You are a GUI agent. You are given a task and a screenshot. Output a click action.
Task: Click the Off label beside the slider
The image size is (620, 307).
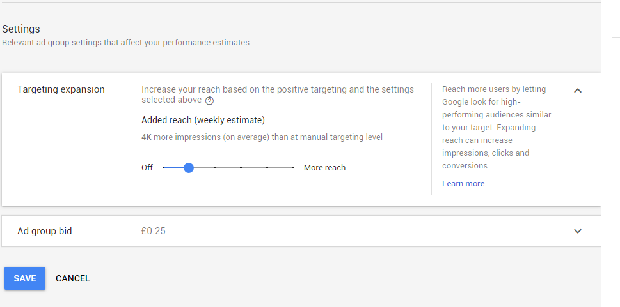147,168
